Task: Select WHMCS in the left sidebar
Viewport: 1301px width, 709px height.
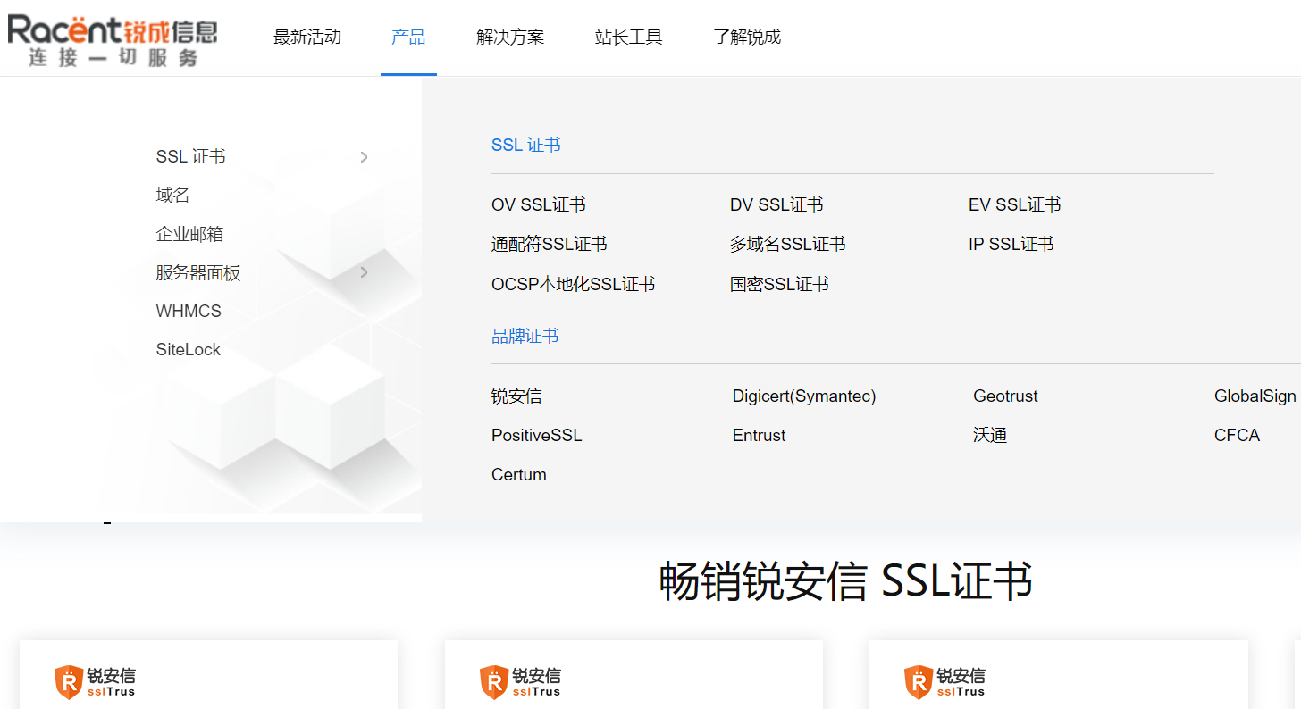Action: [x=189, y=311]
